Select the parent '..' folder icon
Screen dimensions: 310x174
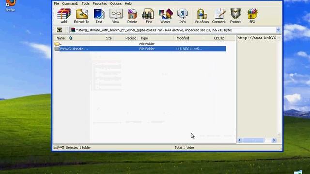pyautogui.click(x=57, y=44)
